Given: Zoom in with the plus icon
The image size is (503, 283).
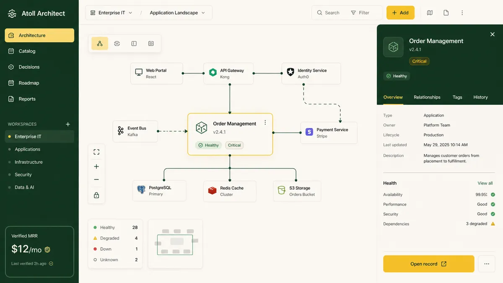Looking at the screenshot, I should point(96,166).
